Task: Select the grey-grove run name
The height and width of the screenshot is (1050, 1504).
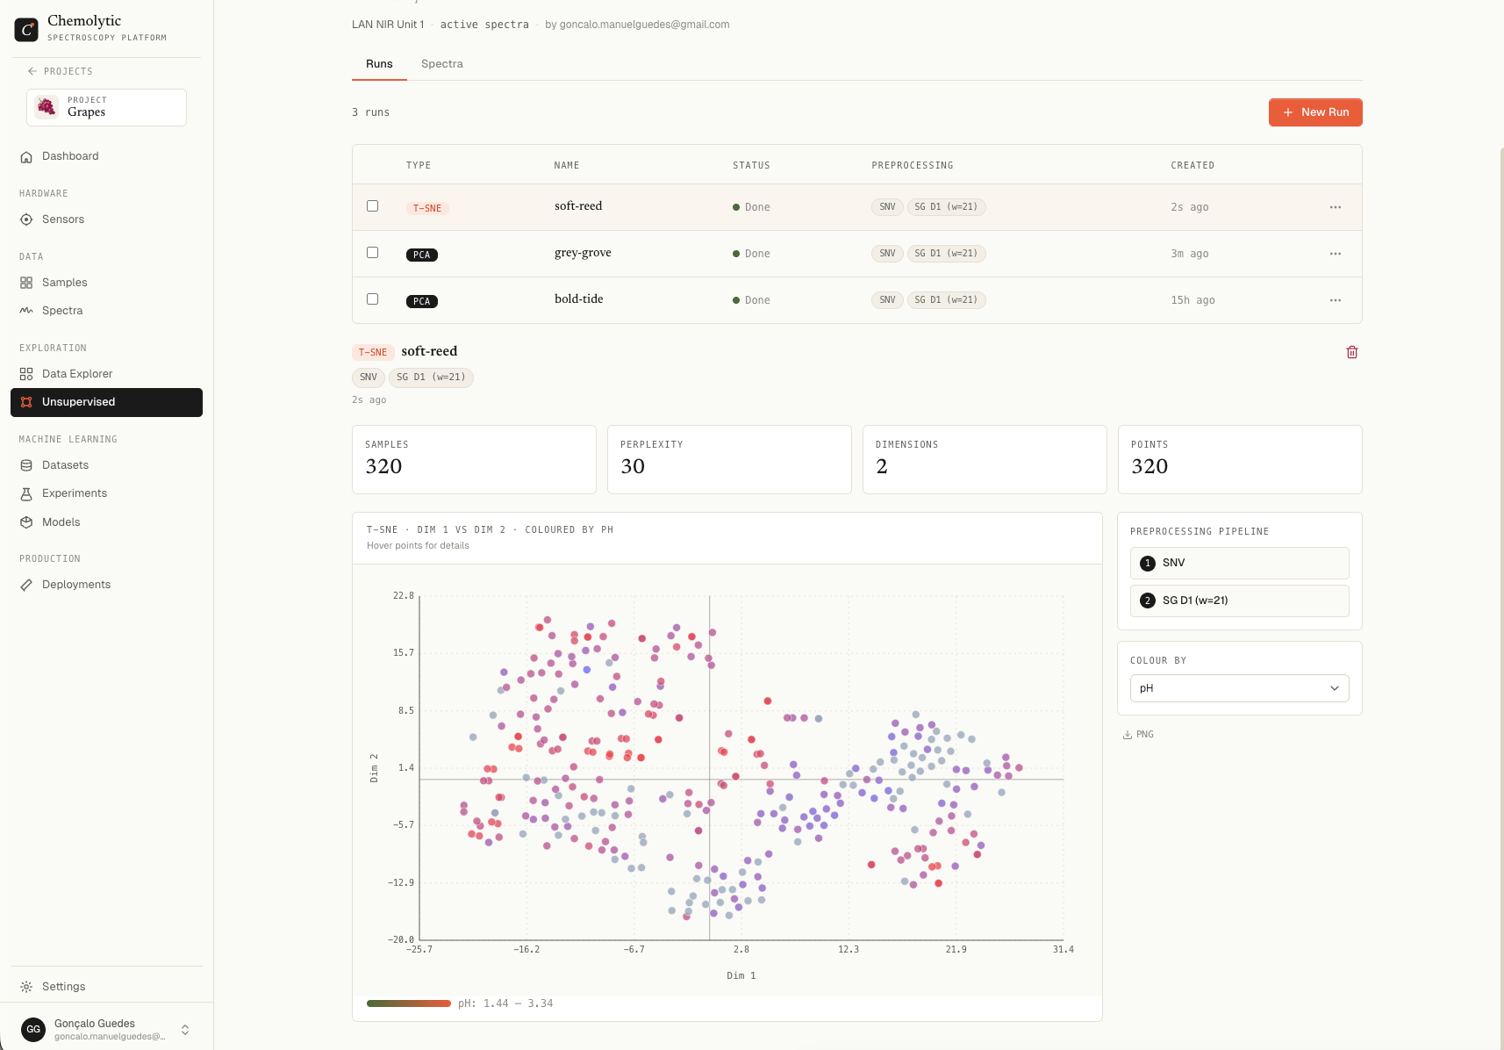Action: point(583,253)
